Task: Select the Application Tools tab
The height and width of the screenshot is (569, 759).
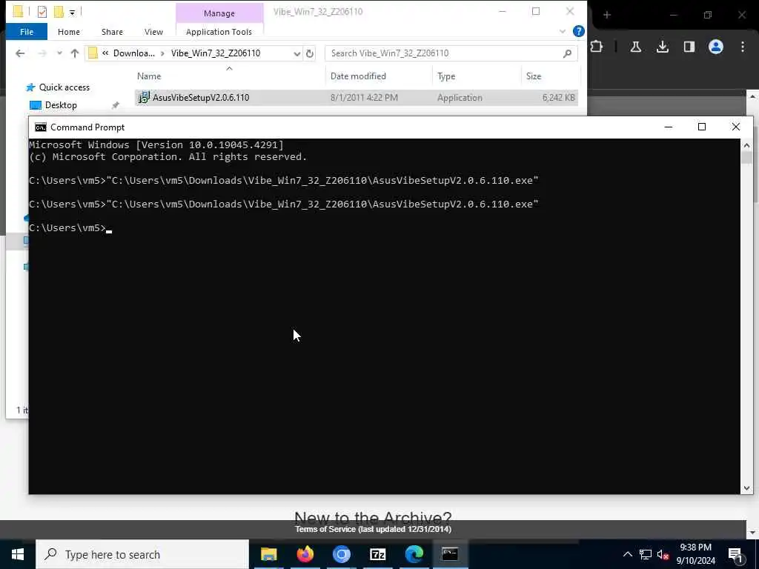Action: click(219, 31)
